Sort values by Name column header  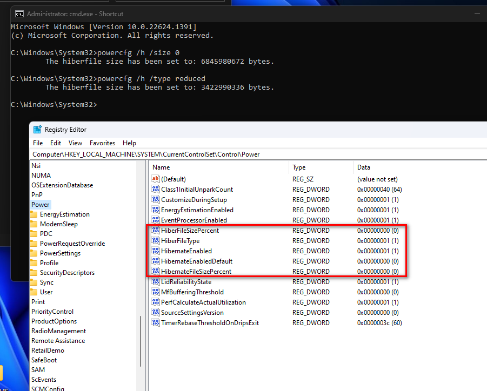click(x=219, y=167)
